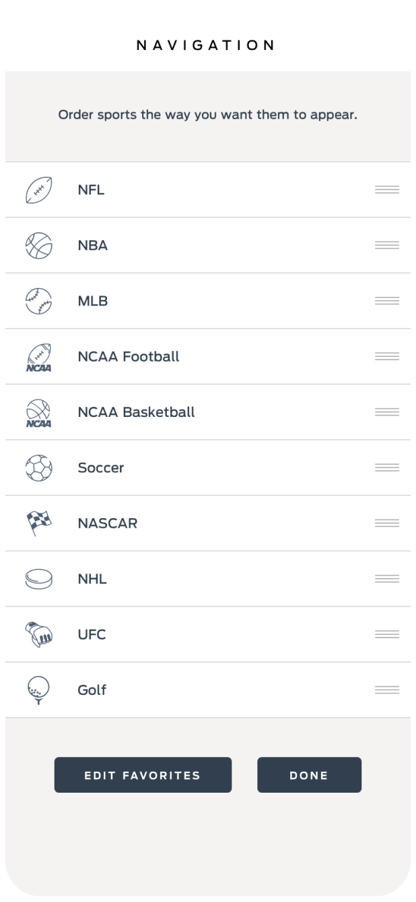Tap the NASCAR checkered flag icon

[38, 524]
